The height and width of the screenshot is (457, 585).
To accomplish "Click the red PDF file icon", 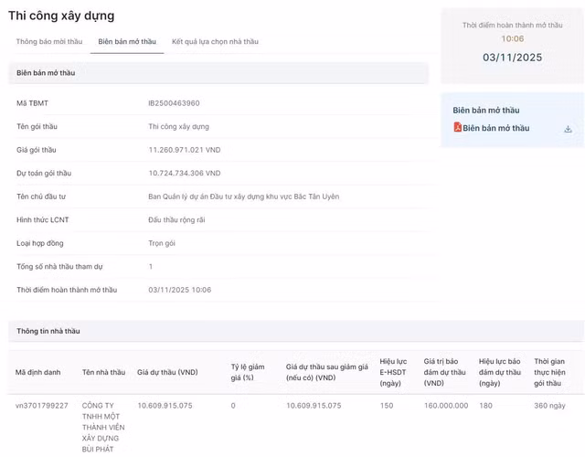I will click(x=457, y=128).
